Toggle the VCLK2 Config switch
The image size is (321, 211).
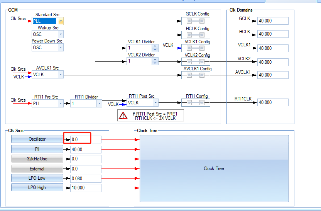[x=196, y=62]
